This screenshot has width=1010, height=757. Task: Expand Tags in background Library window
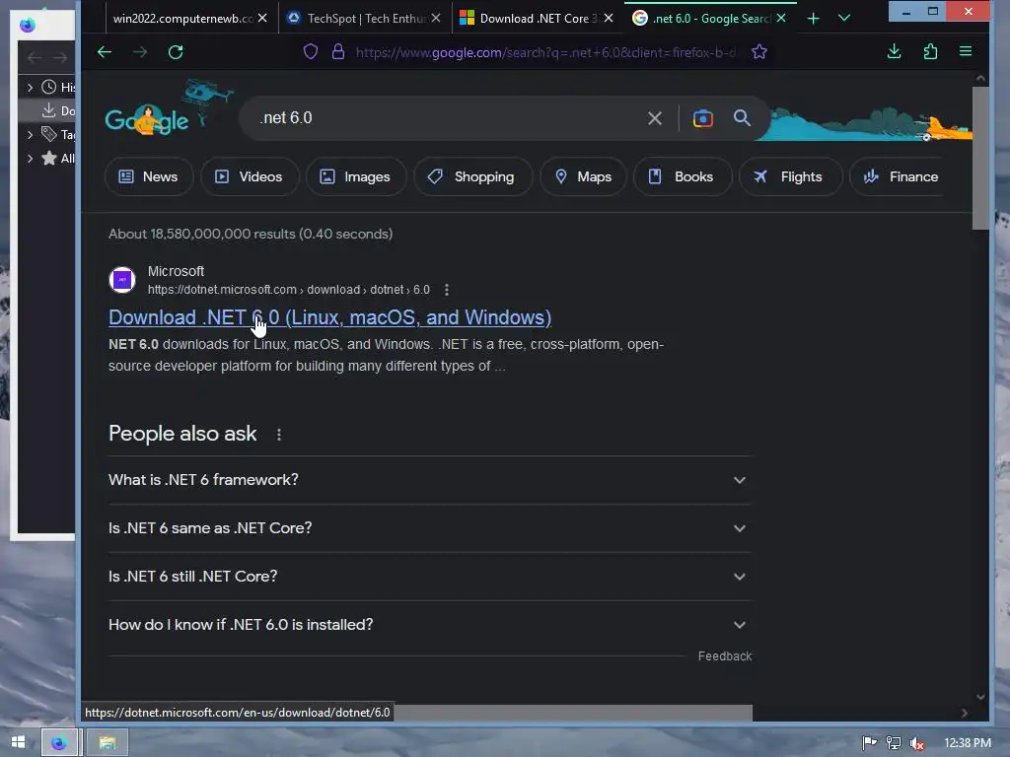[x=30, y=134]
